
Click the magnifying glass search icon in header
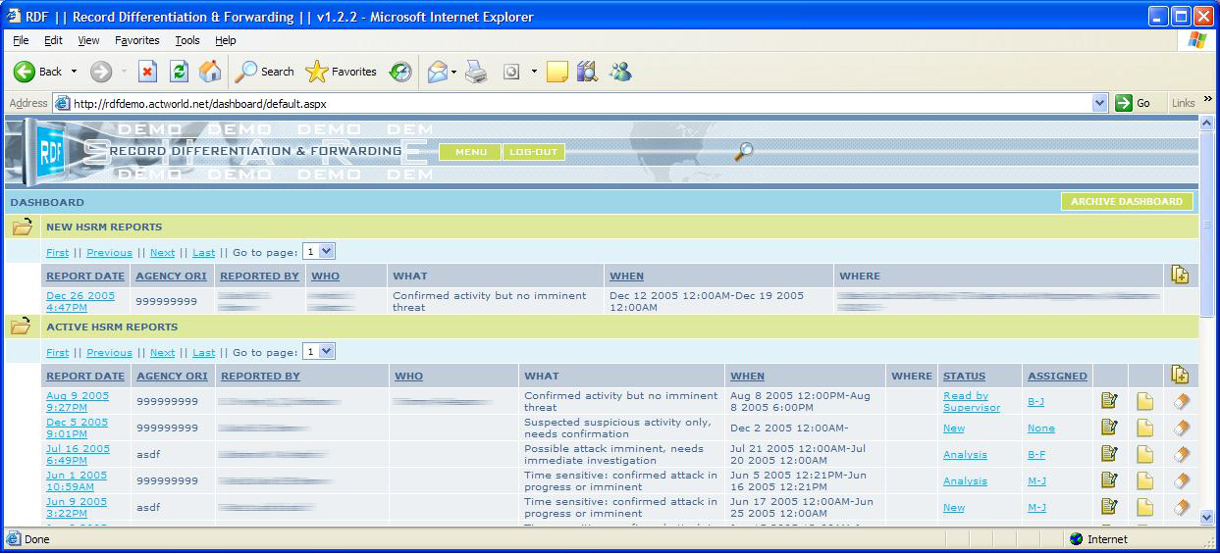pyautogui.click(x=744, y=151)
